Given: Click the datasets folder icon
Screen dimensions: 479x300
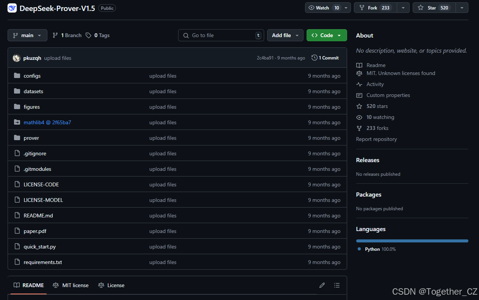Looking at the screenshot, I should point(17,91).
